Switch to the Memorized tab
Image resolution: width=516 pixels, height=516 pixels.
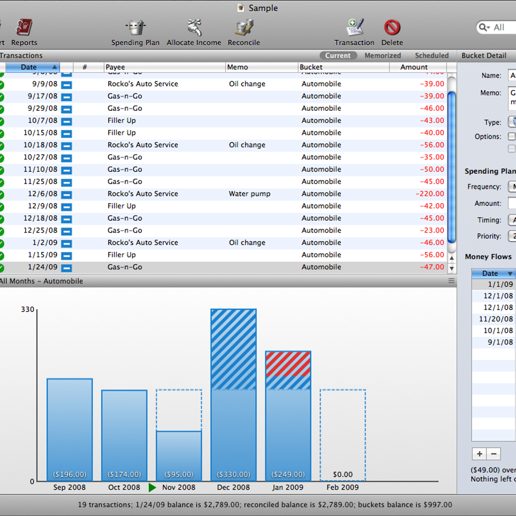(383, 55)
